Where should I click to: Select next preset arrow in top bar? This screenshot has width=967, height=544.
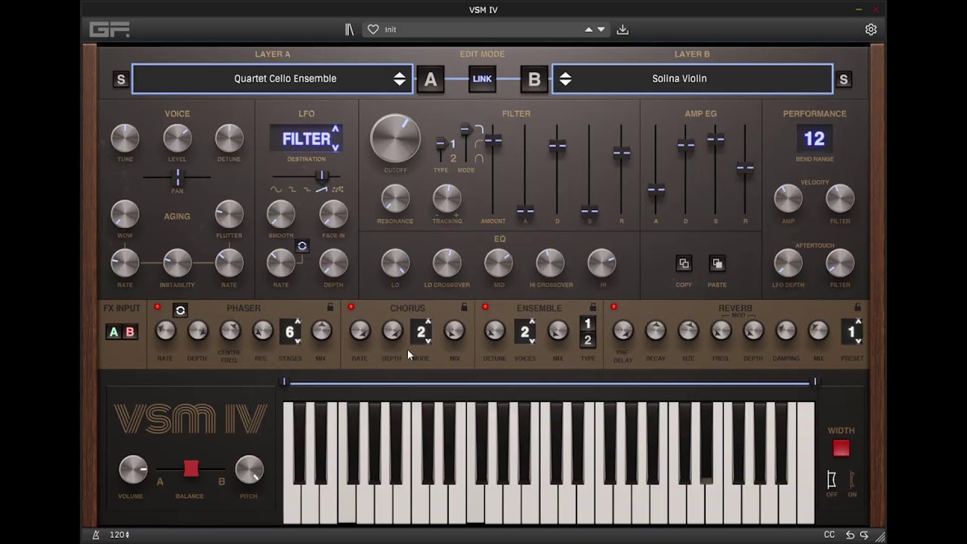click(x=601, y=29)
